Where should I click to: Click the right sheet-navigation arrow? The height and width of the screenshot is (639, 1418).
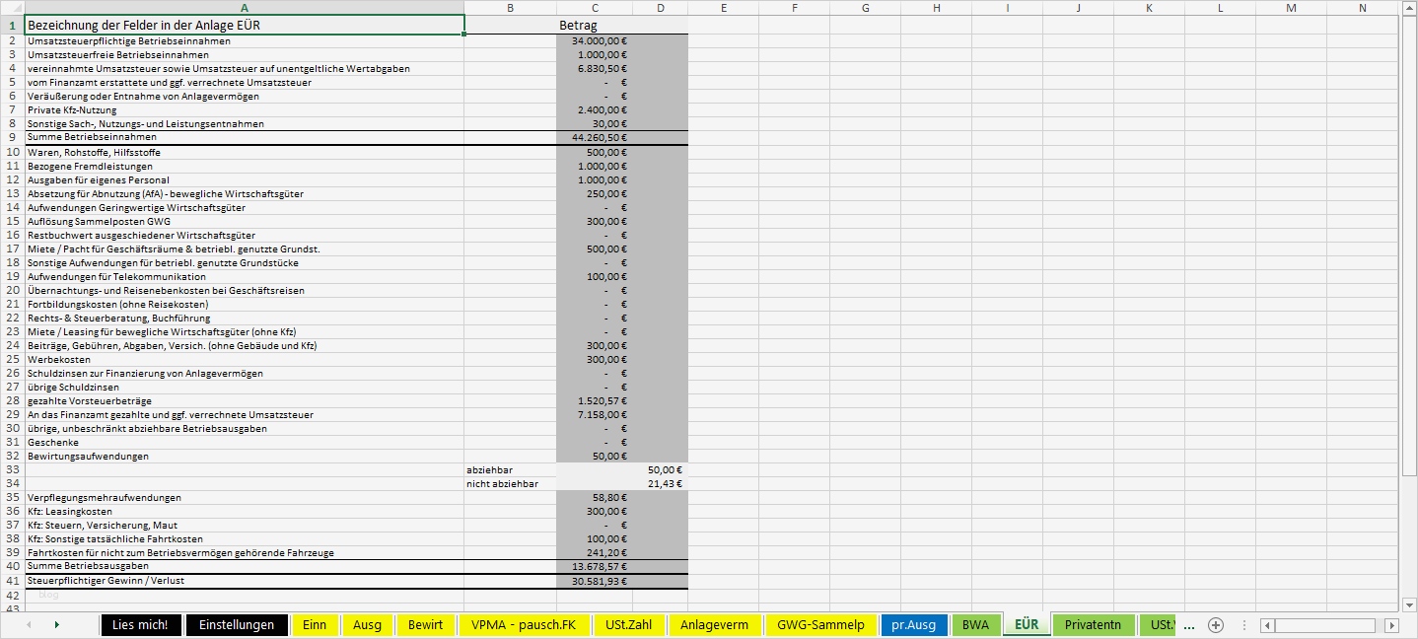(x=55, y=624)
